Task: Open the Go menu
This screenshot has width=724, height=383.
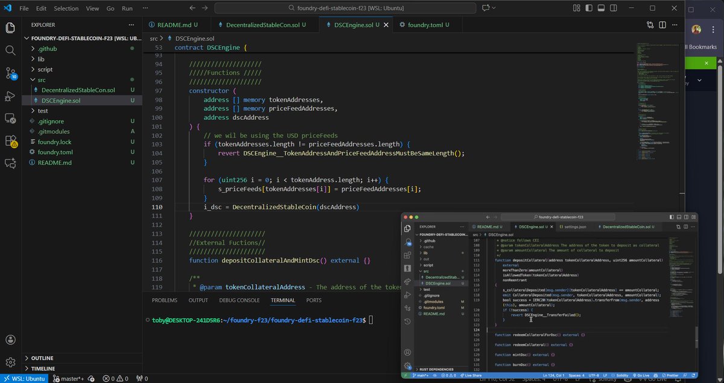Action: 111,8
